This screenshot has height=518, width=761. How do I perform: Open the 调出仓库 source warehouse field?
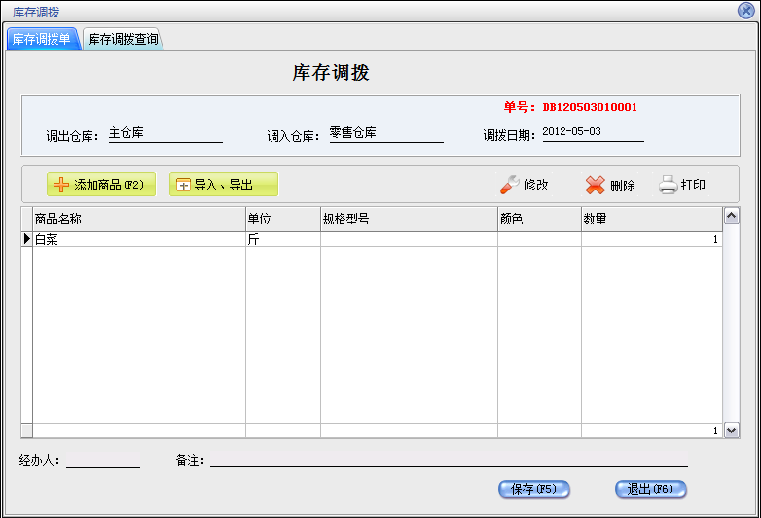[164, 133]
